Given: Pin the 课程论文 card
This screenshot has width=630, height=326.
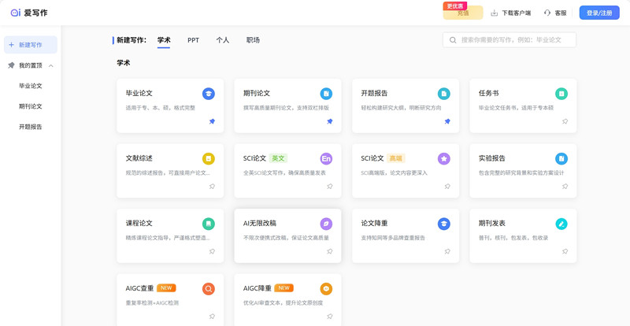Looking at the screenshot, I should pyautogui.click(x=212, y=252).
